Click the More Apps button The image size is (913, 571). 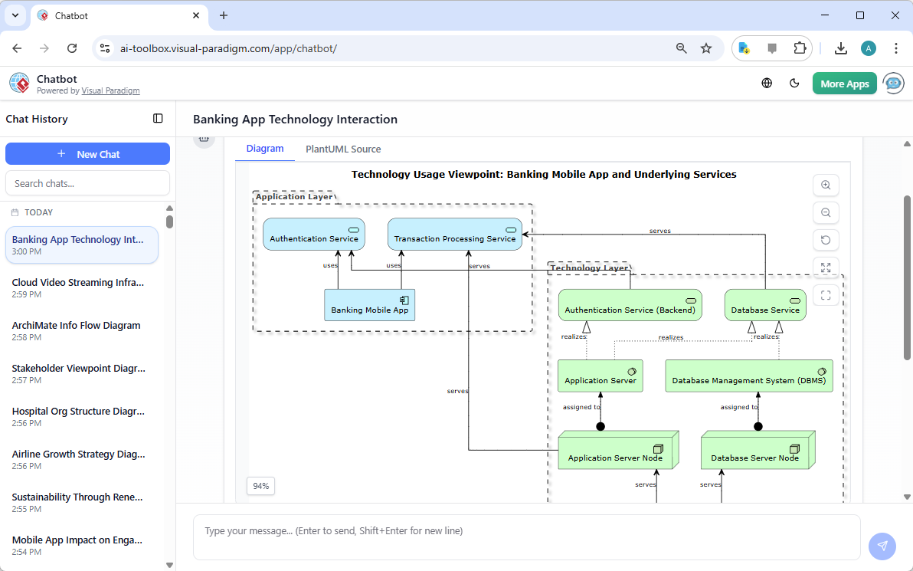[x=844, y=83]
